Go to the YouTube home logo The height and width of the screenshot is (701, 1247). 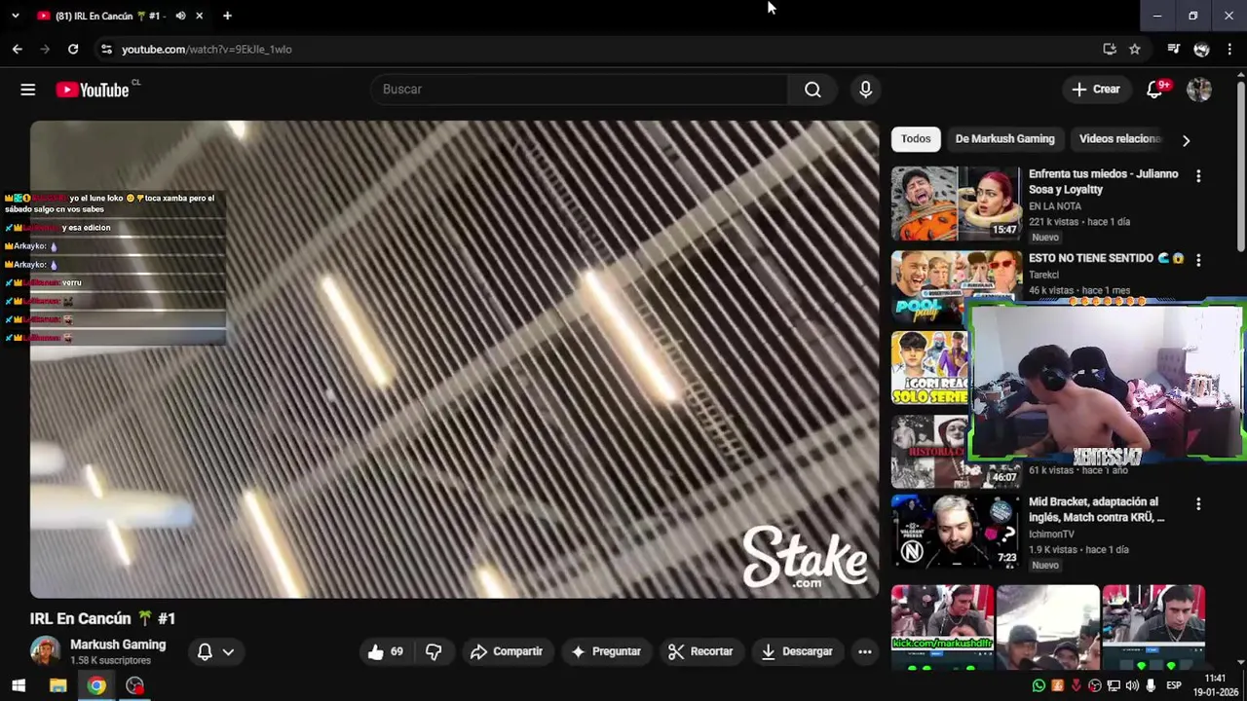pos(93,90)
